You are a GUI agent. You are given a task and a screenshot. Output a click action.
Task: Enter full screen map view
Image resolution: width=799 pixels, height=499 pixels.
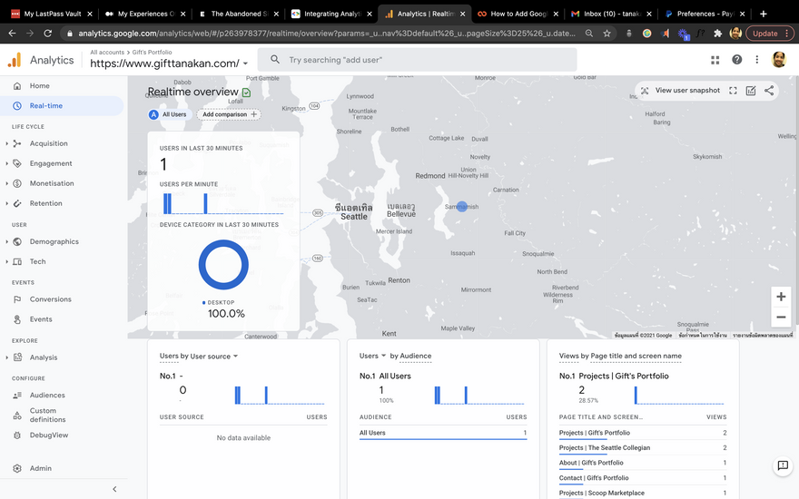click(733, 91)
